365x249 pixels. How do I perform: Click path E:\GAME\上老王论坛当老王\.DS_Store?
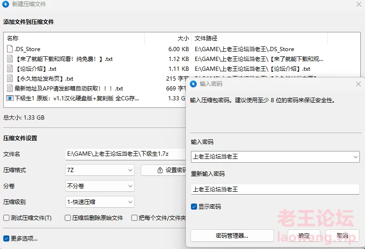point(244,49)
